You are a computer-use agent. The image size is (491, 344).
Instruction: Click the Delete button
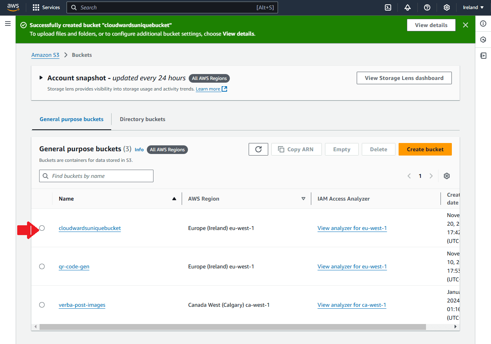[x=379, y=149]
